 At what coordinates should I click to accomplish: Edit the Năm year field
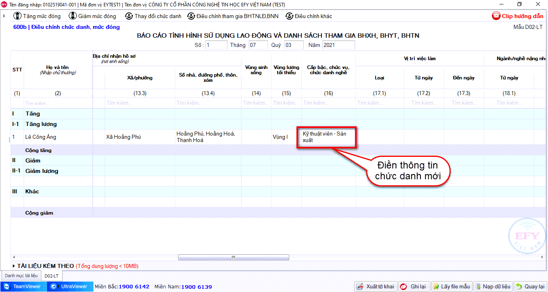339,45
